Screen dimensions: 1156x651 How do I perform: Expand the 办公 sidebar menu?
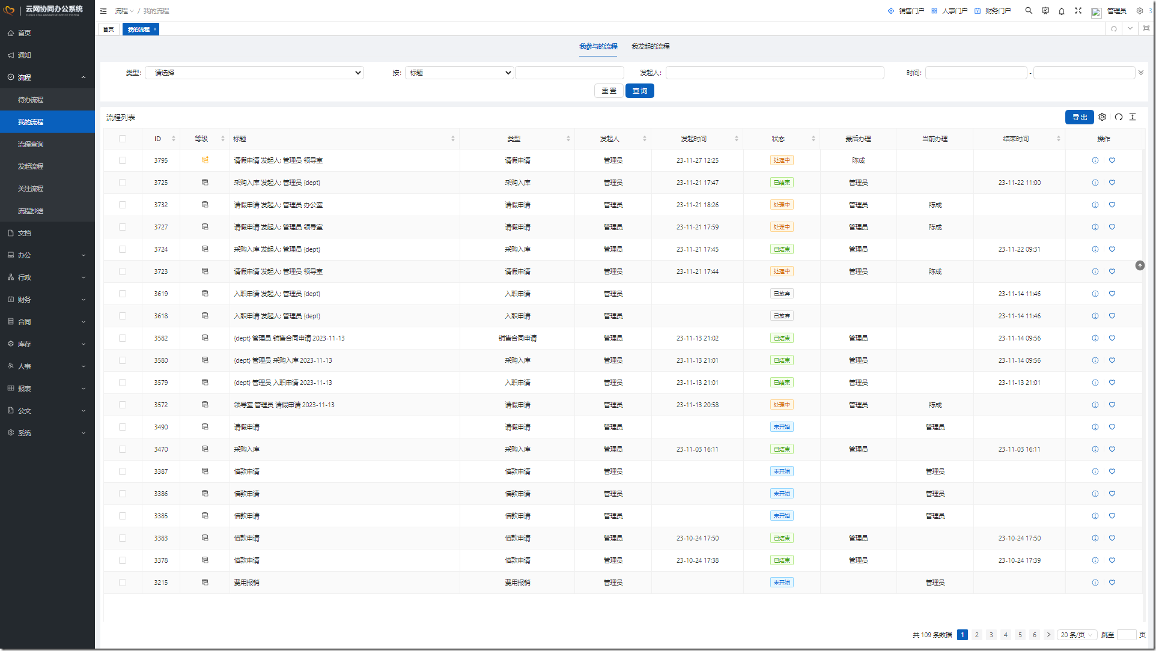pos(47,255)
